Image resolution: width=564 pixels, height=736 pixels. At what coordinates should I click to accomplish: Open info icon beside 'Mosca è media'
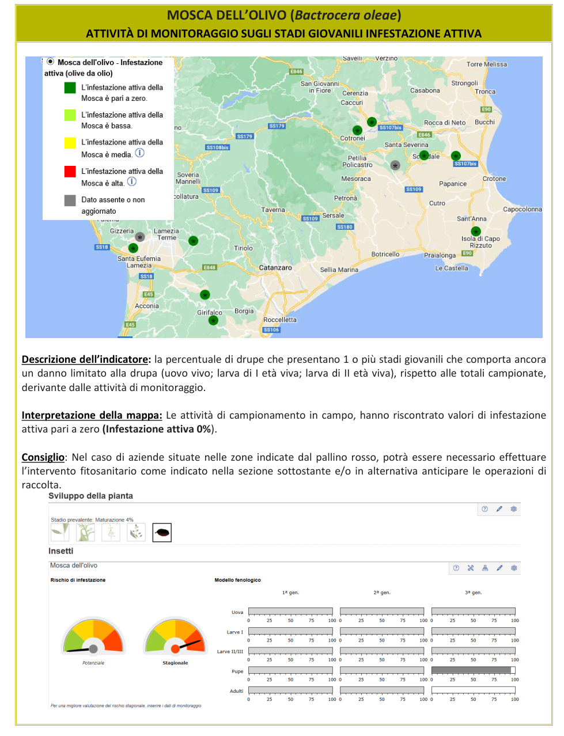coord(139,153)
